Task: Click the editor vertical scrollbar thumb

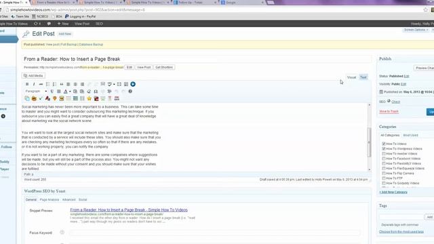Action: [369, 142]
